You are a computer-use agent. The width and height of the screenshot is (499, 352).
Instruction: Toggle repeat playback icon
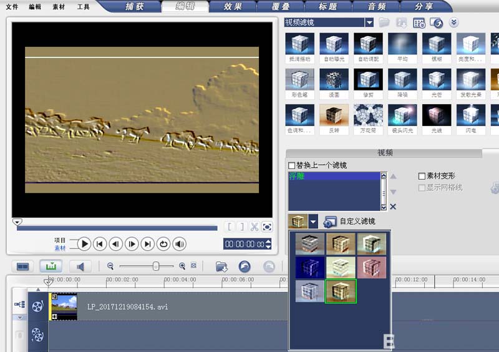click(163, 244)
